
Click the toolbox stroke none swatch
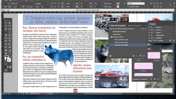tap(9, 60)
